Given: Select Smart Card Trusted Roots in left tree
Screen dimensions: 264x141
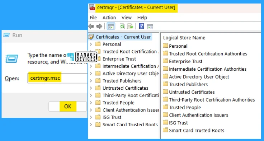Looking at the screenshot, I should (x=130, y=124).
